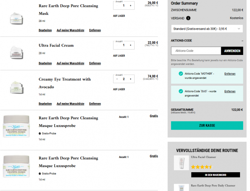This screenshot has width=250, height=191.
Task: Remove the applied MOTHER promo code
Action: 230,74
